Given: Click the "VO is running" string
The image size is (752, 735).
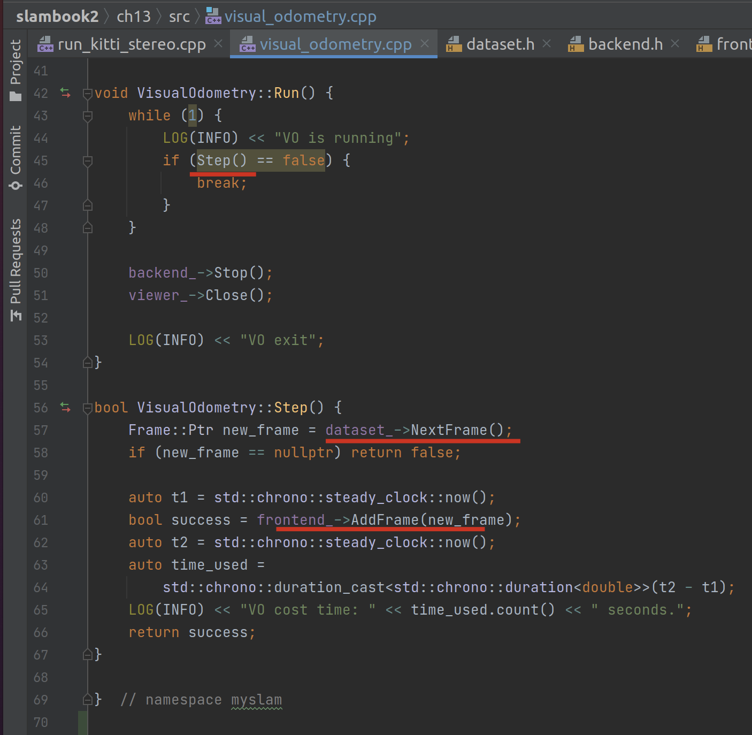Looking at the screenshot, I should tap(338, 138).
